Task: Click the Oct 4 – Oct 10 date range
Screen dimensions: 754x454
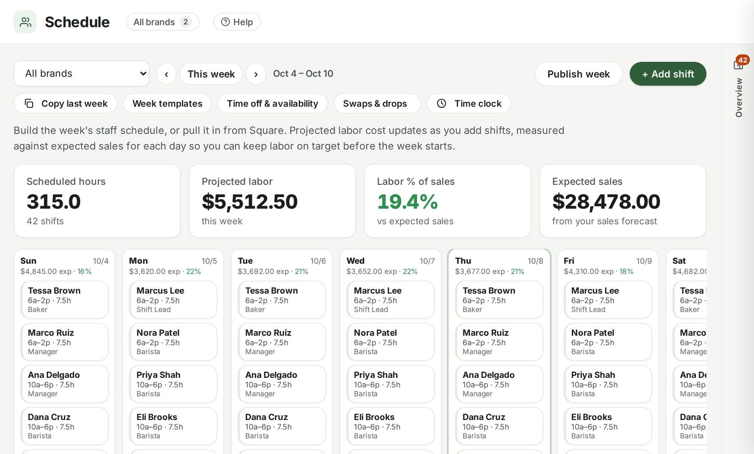Action: click(x=303, y=73)
